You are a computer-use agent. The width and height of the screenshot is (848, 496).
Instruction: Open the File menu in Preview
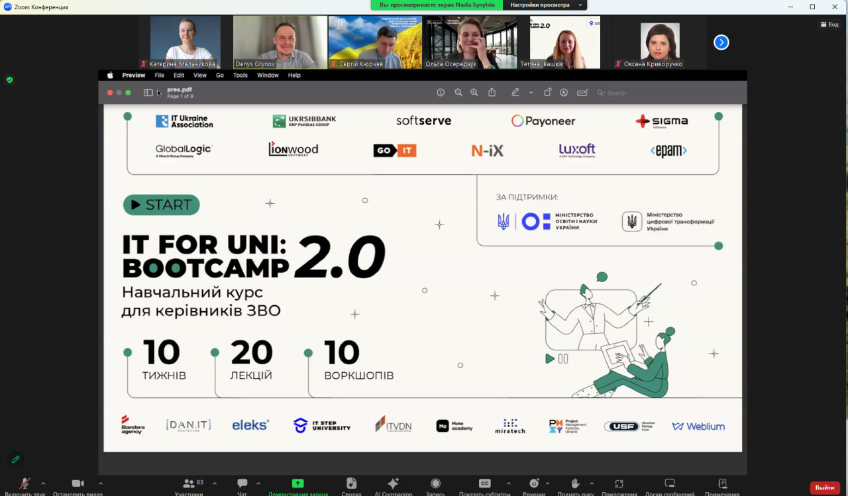coord(160,75)
